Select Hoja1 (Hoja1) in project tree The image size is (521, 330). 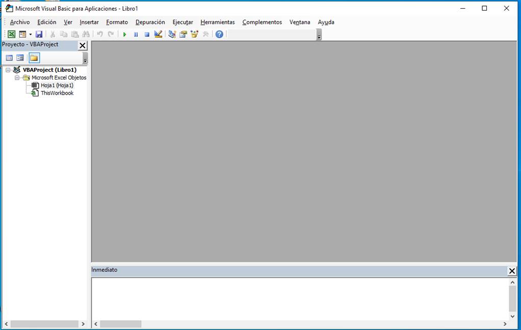(57, 86)
